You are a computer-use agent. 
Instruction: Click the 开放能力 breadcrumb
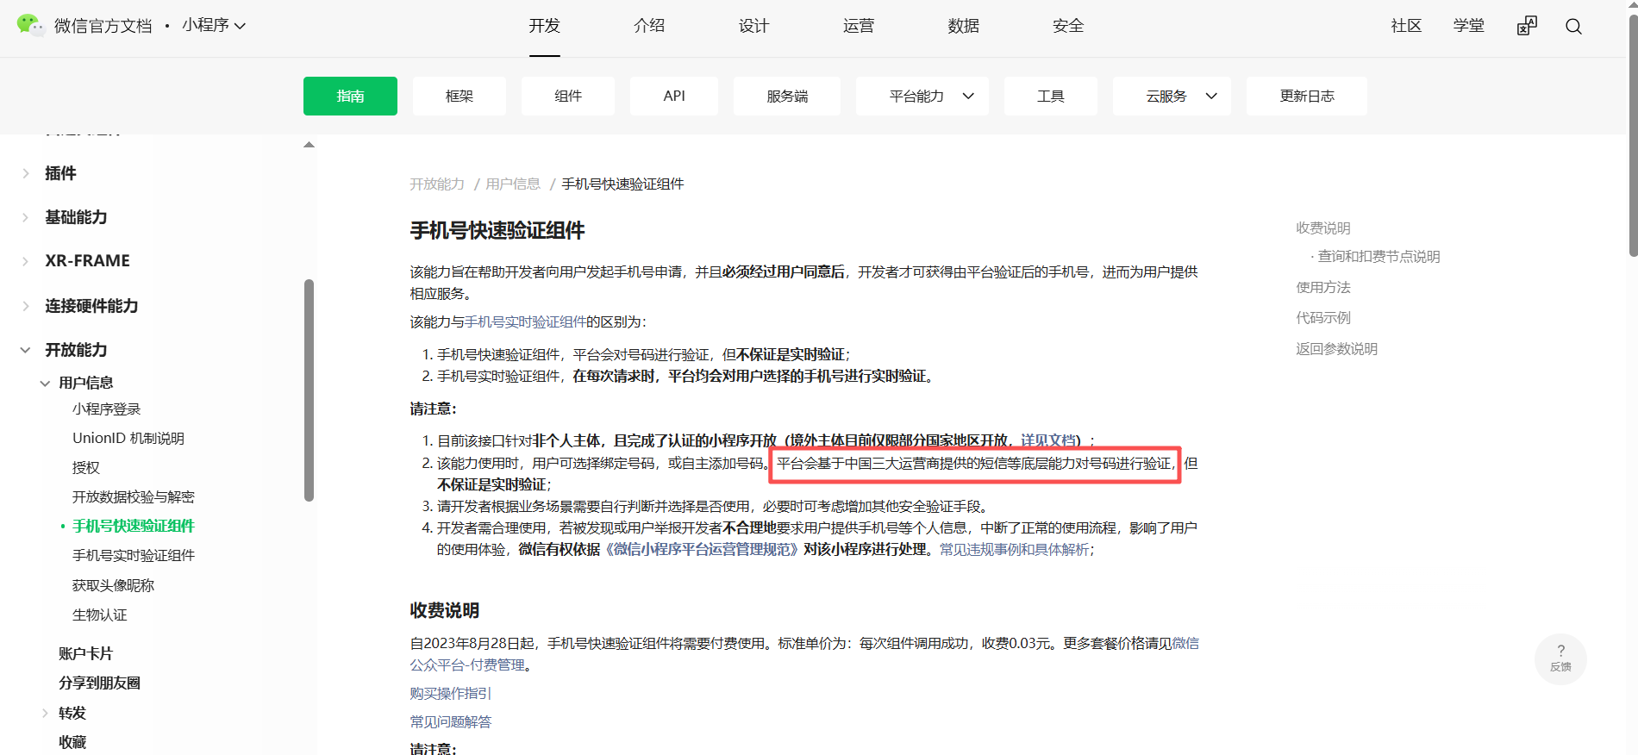coord(437,184)
